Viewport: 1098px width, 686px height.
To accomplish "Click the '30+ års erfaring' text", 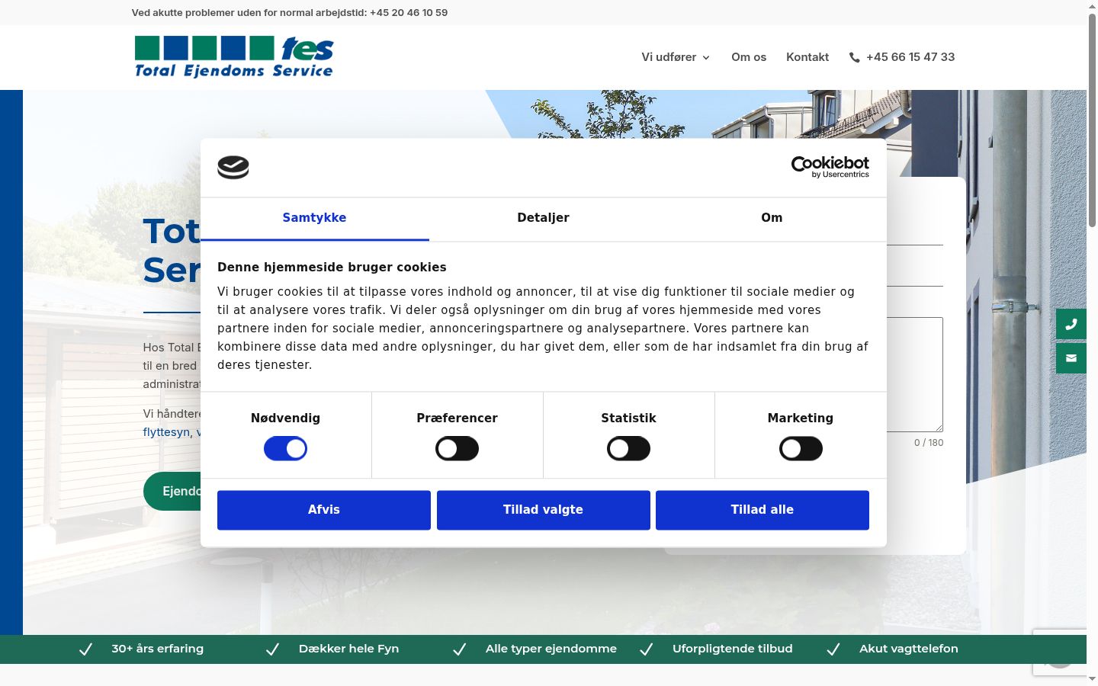I will 158,649.
